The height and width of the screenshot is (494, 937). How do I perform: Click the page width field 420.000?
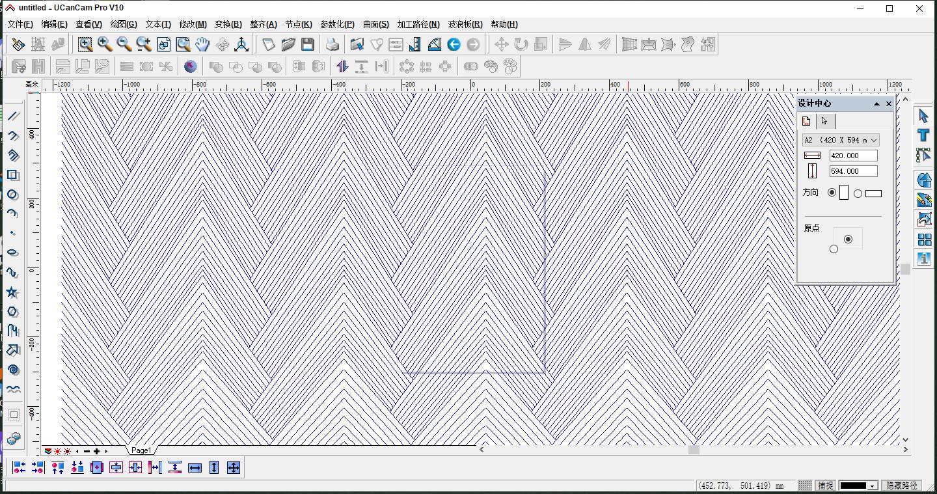tap(853, 156)
